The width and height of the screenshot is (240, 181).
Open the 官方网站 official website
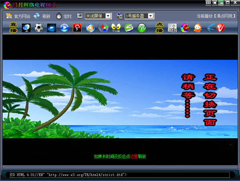[18, 16]
